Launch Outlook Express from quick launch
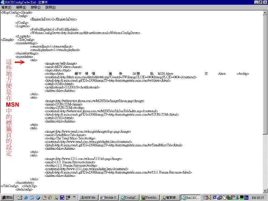This screenshot has height=201, width=268. [x=32, y=198]
